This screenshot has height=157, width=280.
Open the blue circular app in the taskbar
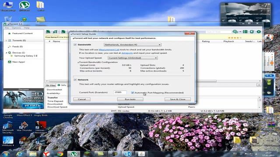pyautogui.click(x=128, y=154)
